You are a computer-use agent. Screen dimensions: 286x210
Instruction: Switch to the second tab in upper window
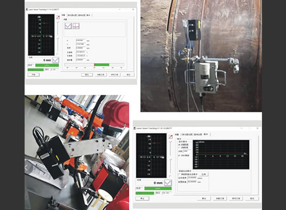tap(72, 15)
